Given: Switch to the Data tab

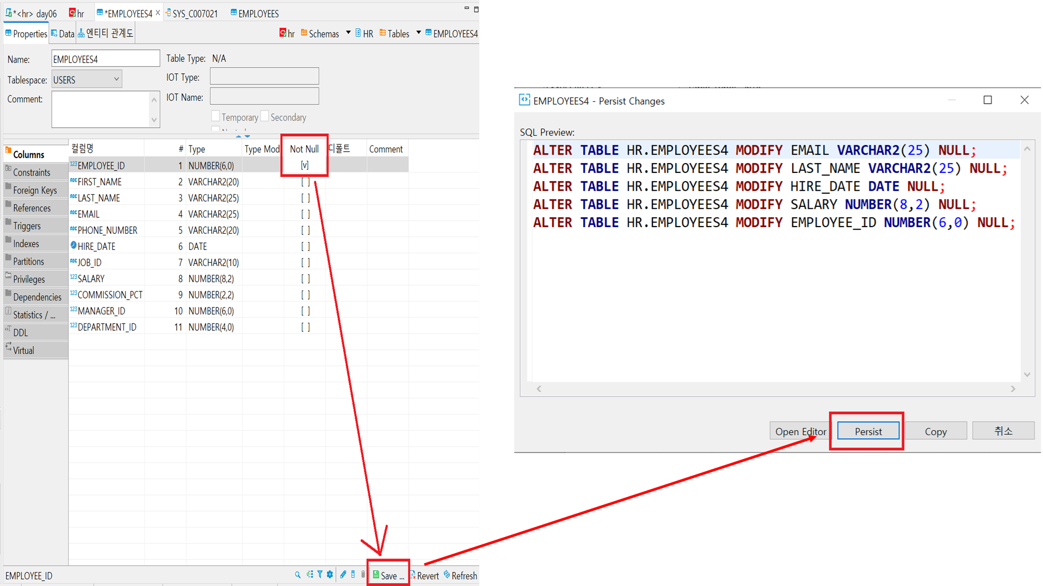Looking at the screenshot, I should 63,34.
